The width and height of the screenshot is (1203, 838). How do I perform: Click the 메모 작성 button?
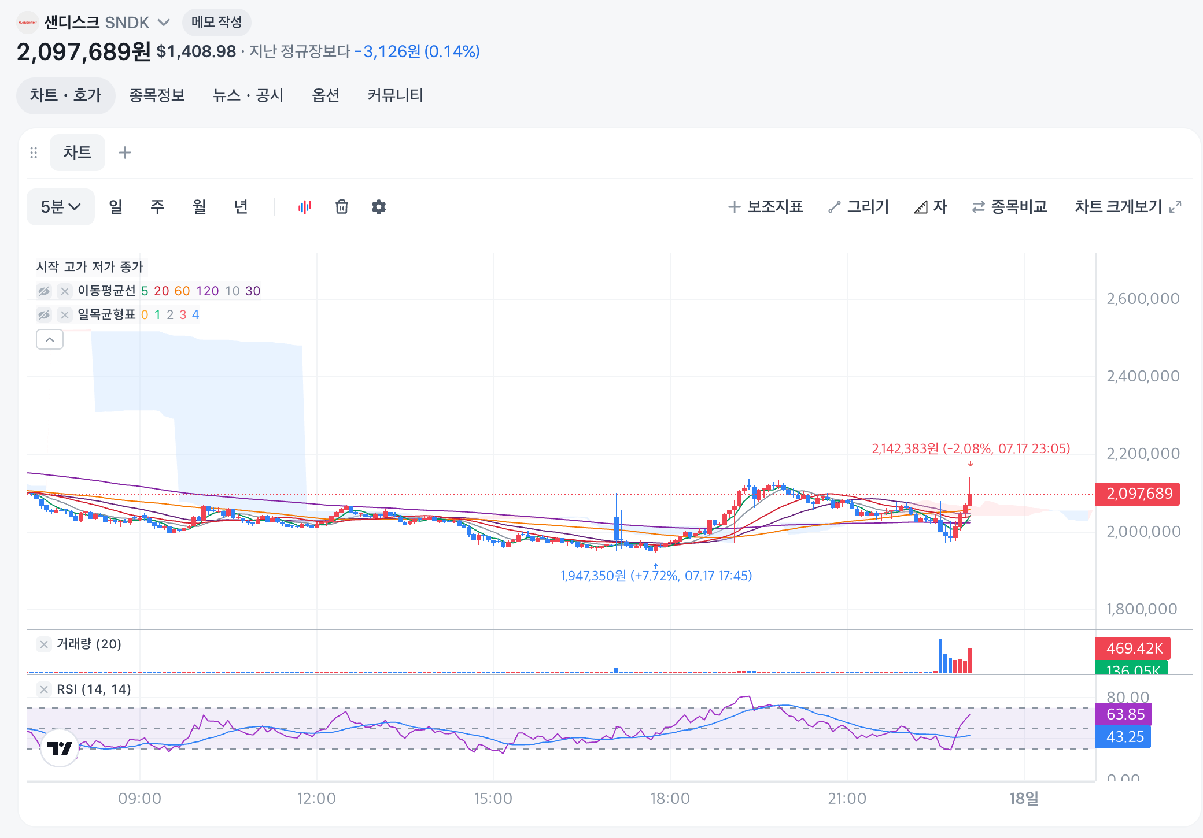(216, 23)
